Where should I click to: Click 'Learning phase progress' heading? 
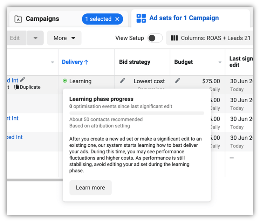point(101,99)
